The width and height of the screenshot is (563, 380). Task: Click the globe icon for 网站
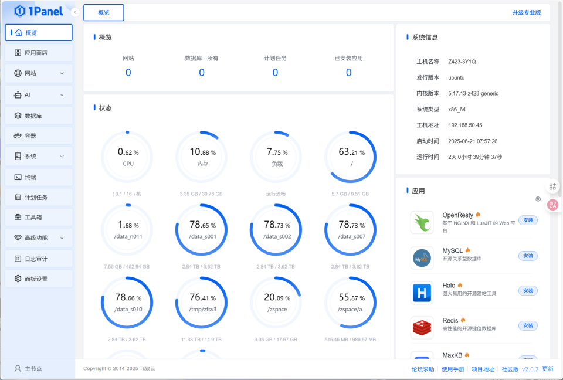point(18,73)
